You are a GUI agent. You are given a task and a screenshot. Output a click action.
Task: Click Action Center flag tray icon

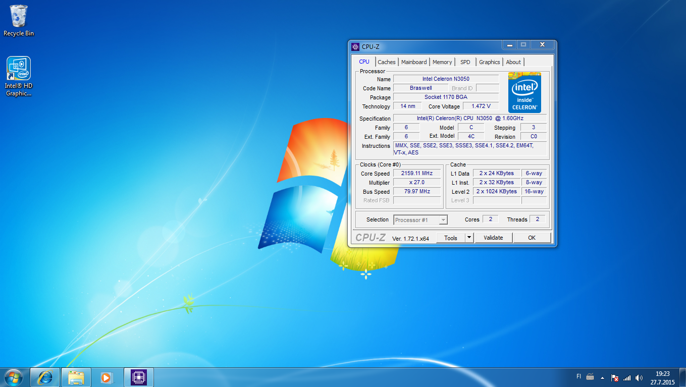[x=615, y=377]
